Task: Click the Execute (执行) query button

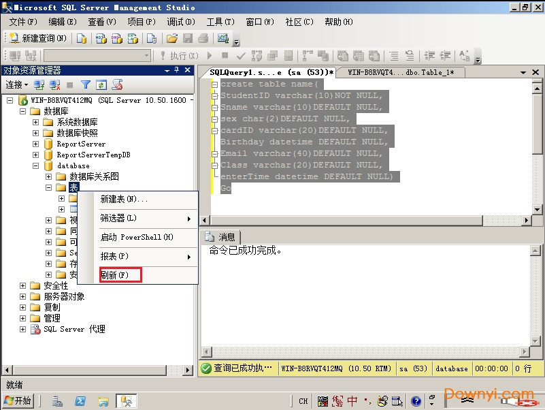Action: (179, 56)
